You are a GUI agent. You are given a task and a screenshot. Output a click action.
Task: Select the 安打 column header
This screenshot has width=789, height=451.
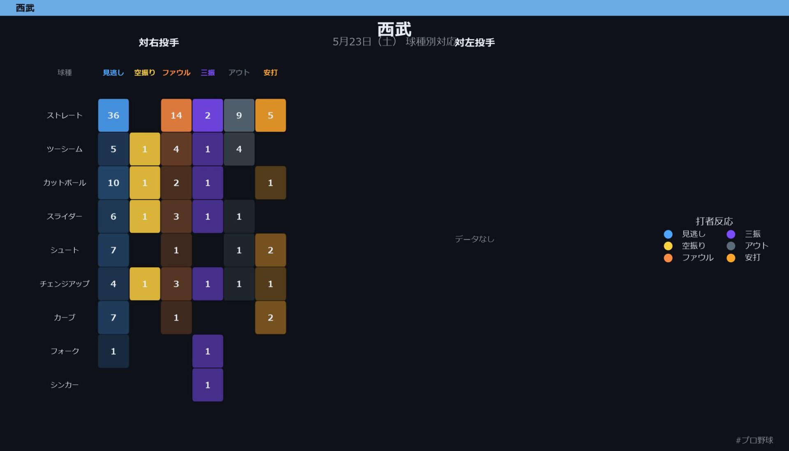pos(270,73)
